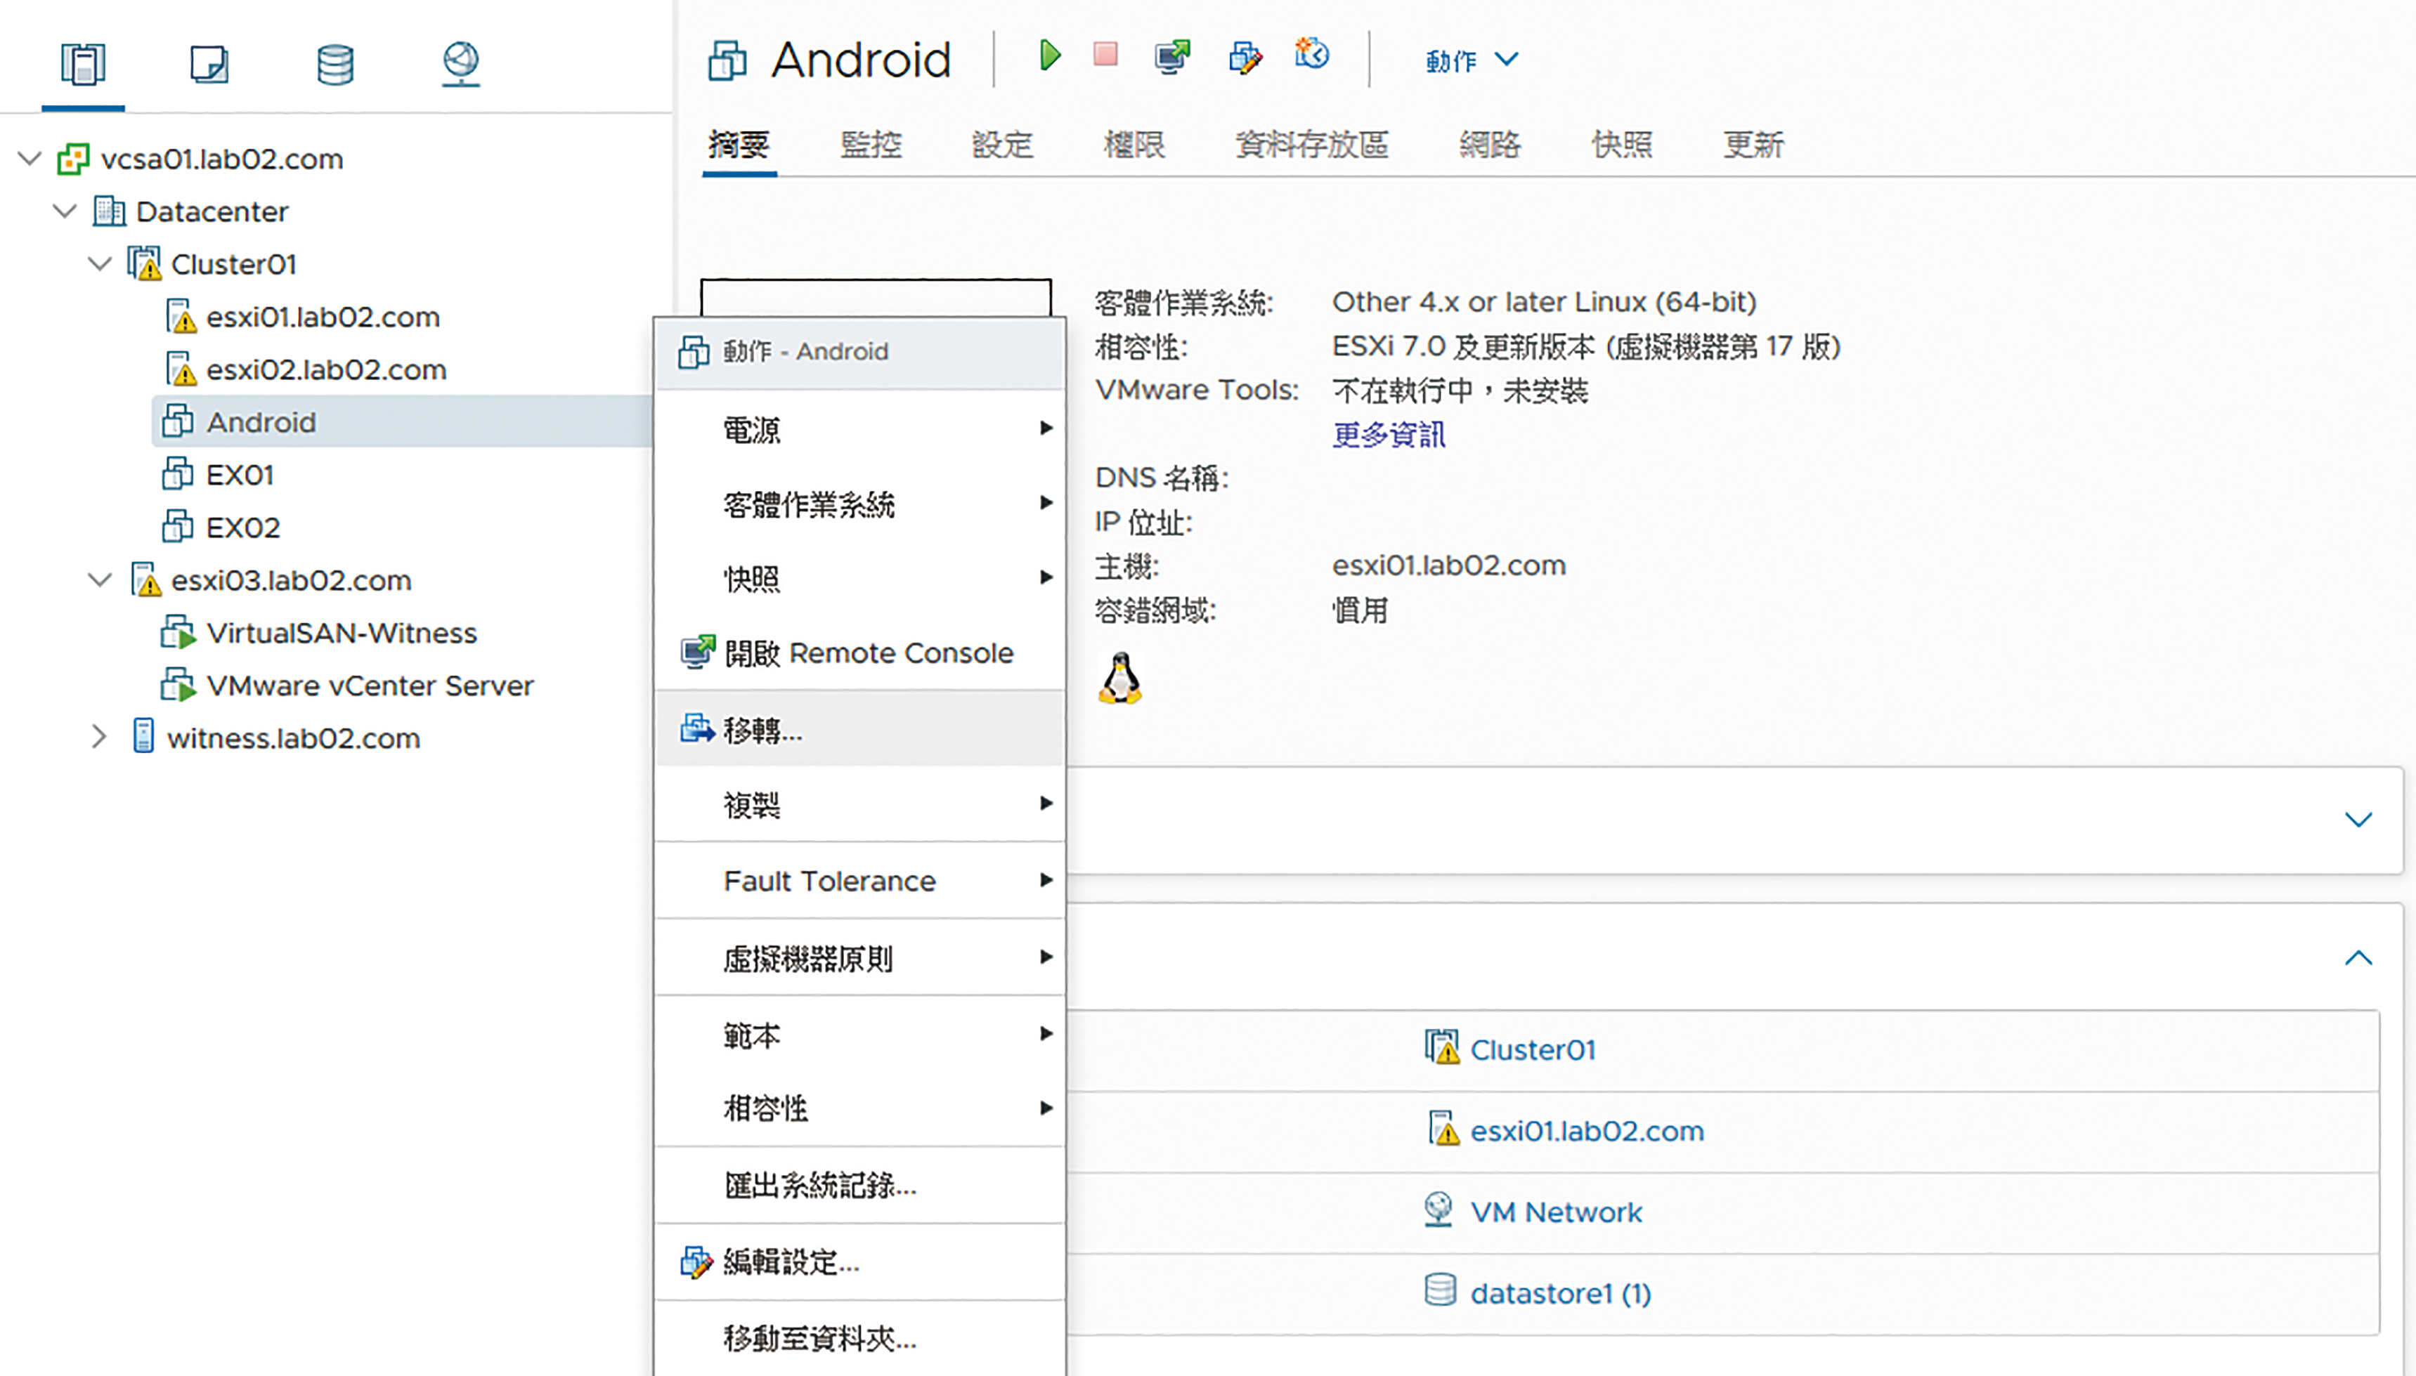The height and width of the screenshot is (1376, 2416).
Task: Expand the collapsed summary card chevron
Action: pos(2358,820)
